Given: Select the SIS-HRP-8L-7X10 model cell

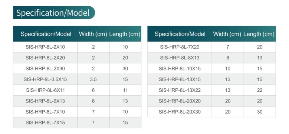Looking at the screenshot, I should pyautogui.click(x=45, y=112).
